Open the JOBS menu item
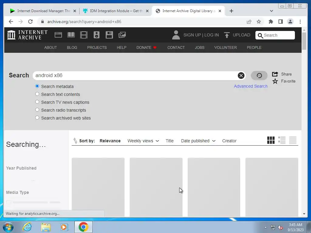The image size is (311, 233). pos(200,48)
